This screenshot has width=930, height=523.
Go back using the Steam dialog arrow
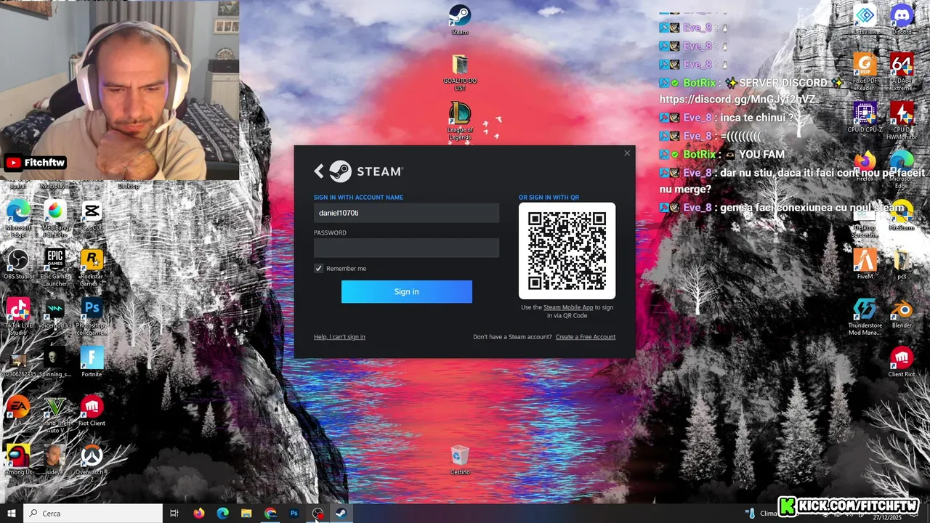[318, 171]
